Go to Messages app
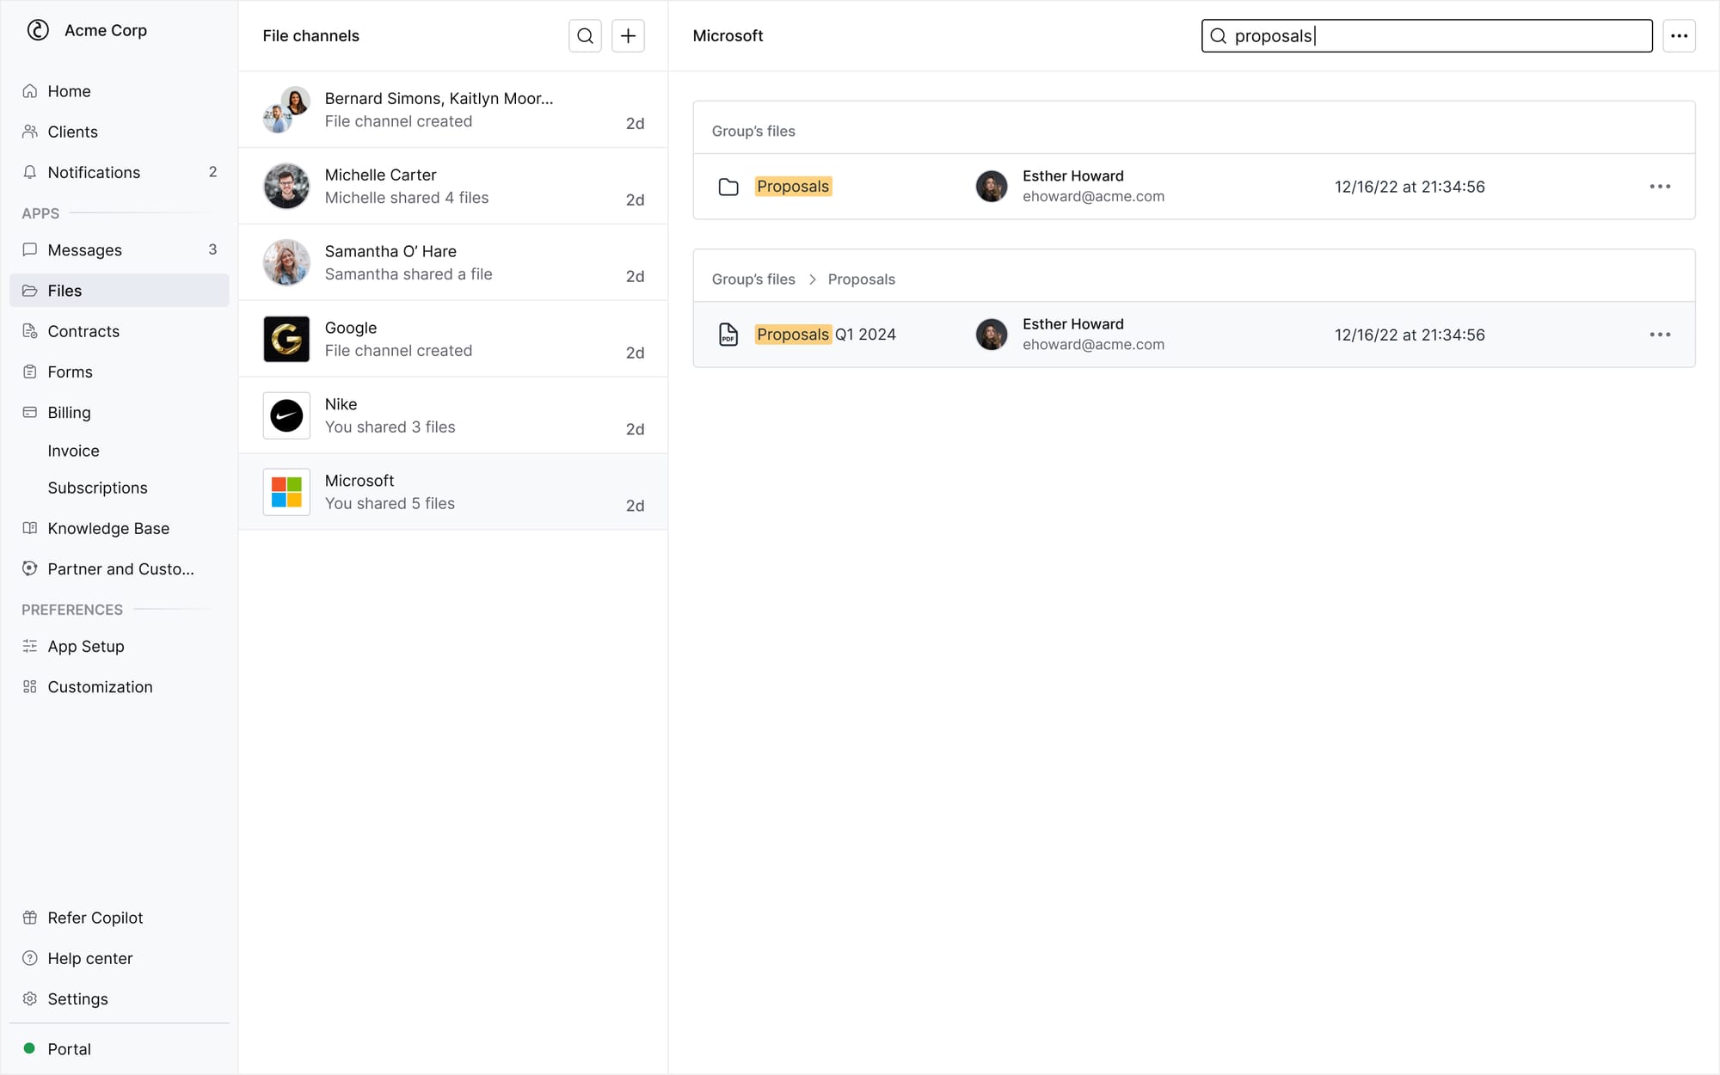The height and width of the screenshot is (1075, 1720). coord(84,250)
